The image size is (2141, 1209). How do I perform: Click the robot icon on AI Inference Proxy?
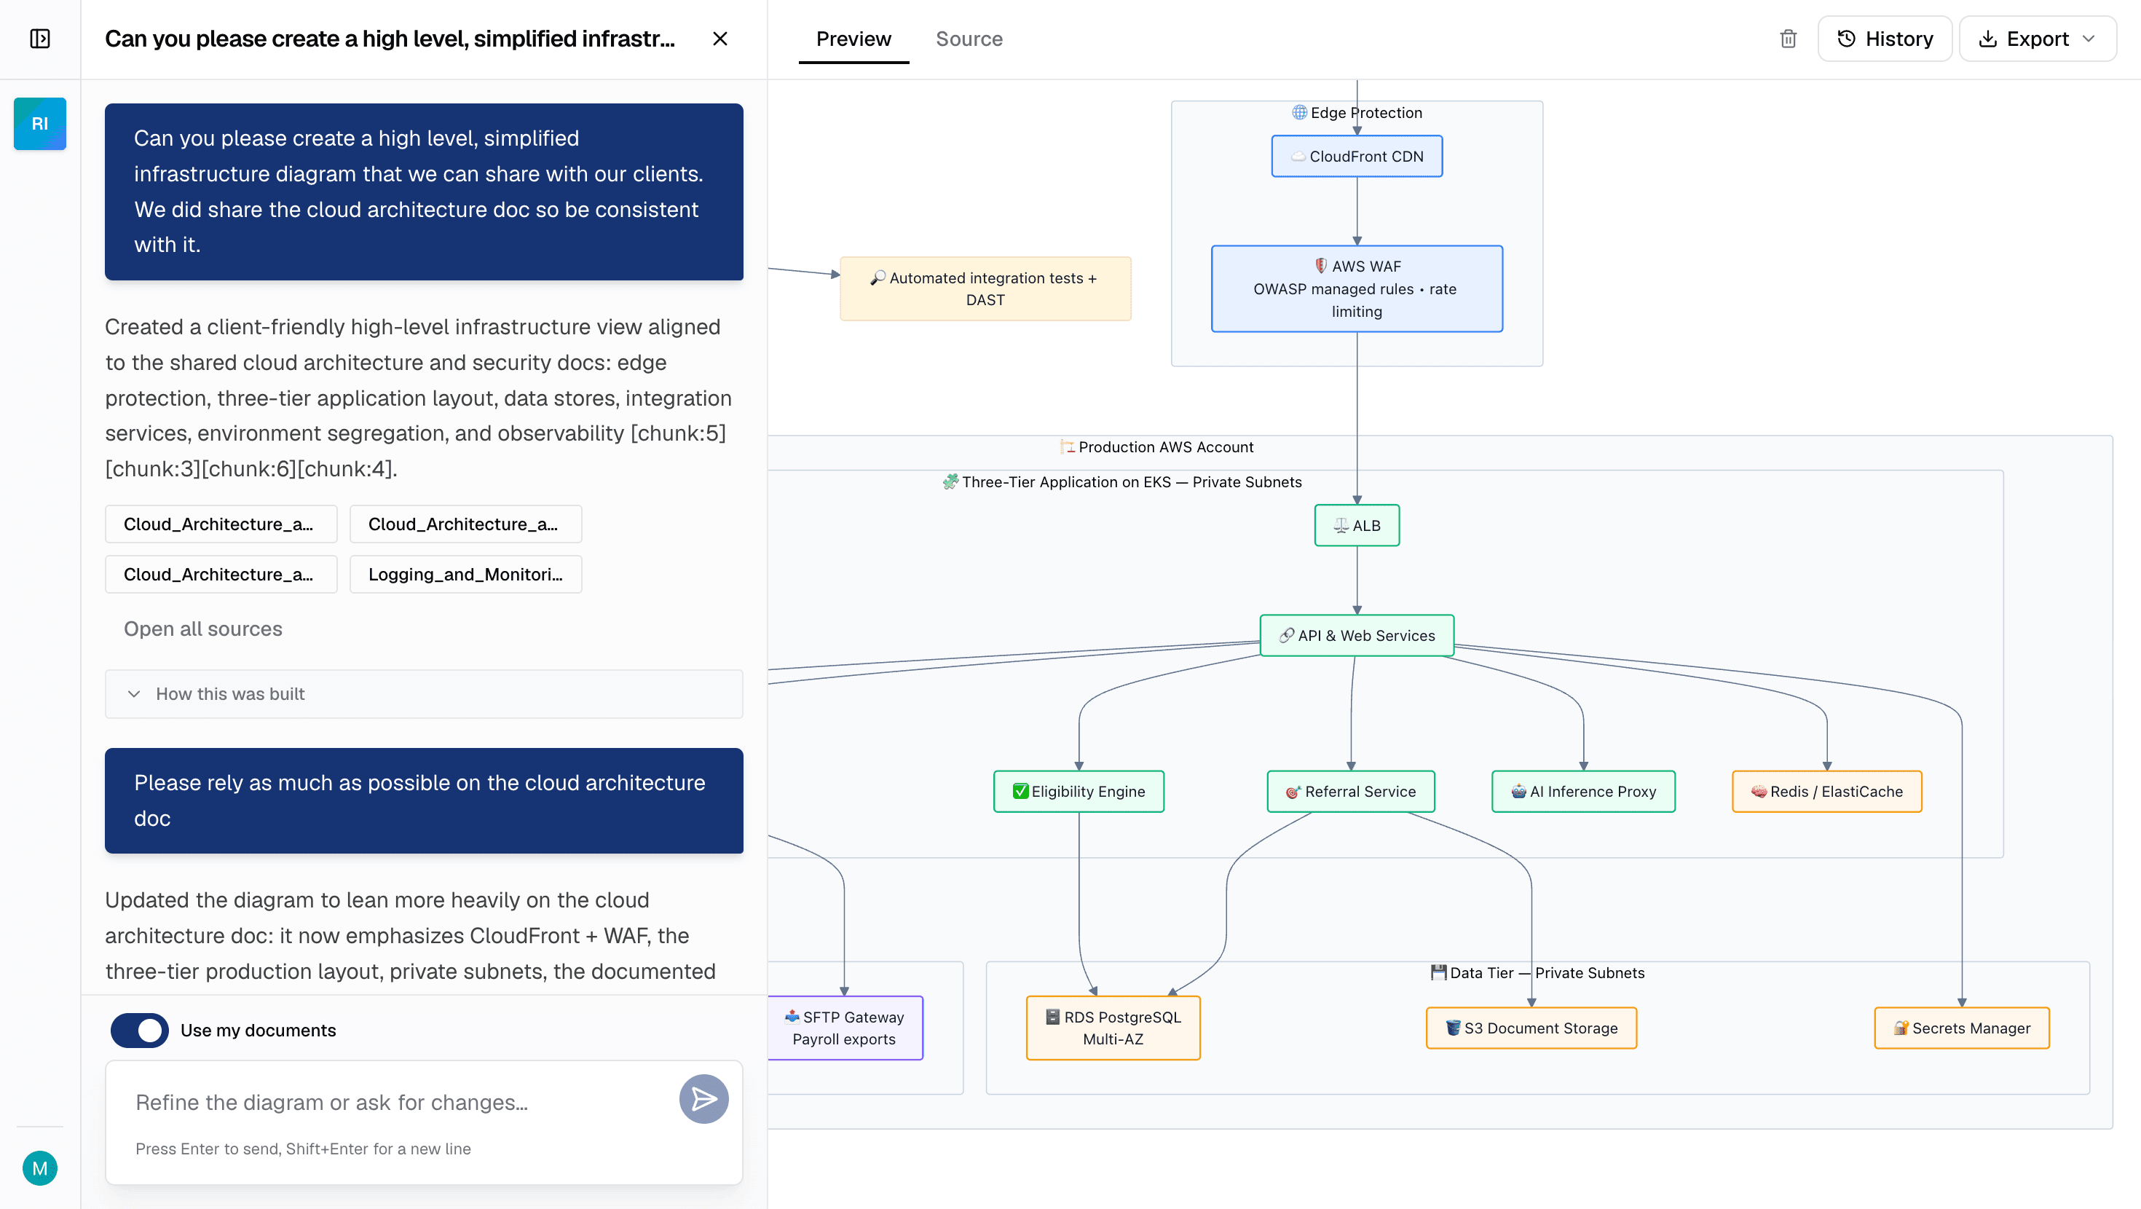[x=1518, y=792]
